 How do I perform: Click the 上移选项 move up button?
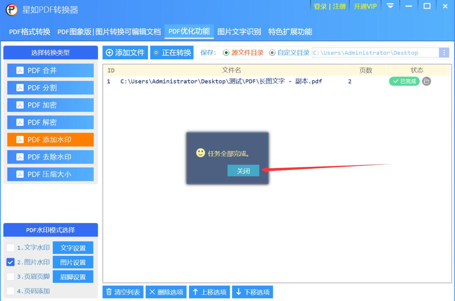[x=209, y=292]
